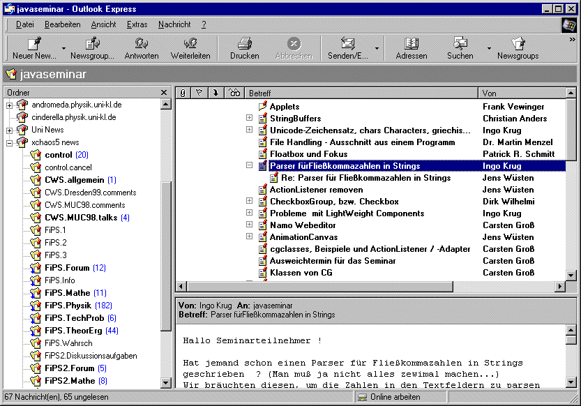Sort by watch/ignore glasses column header
Image resolution: width=581 pixels, height=406 pixels.
pos(234,93)
